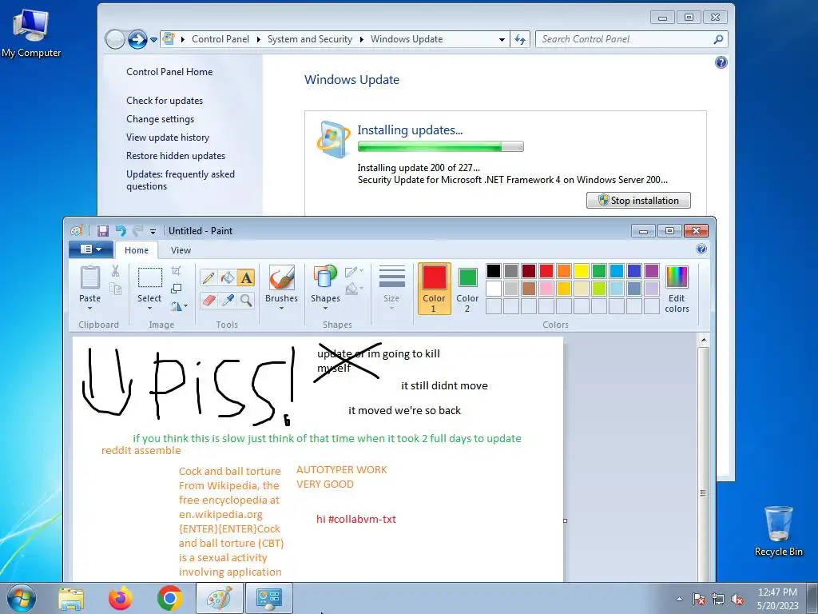
Task: Click the muted volume tray icon
Action: coord(737,600)
